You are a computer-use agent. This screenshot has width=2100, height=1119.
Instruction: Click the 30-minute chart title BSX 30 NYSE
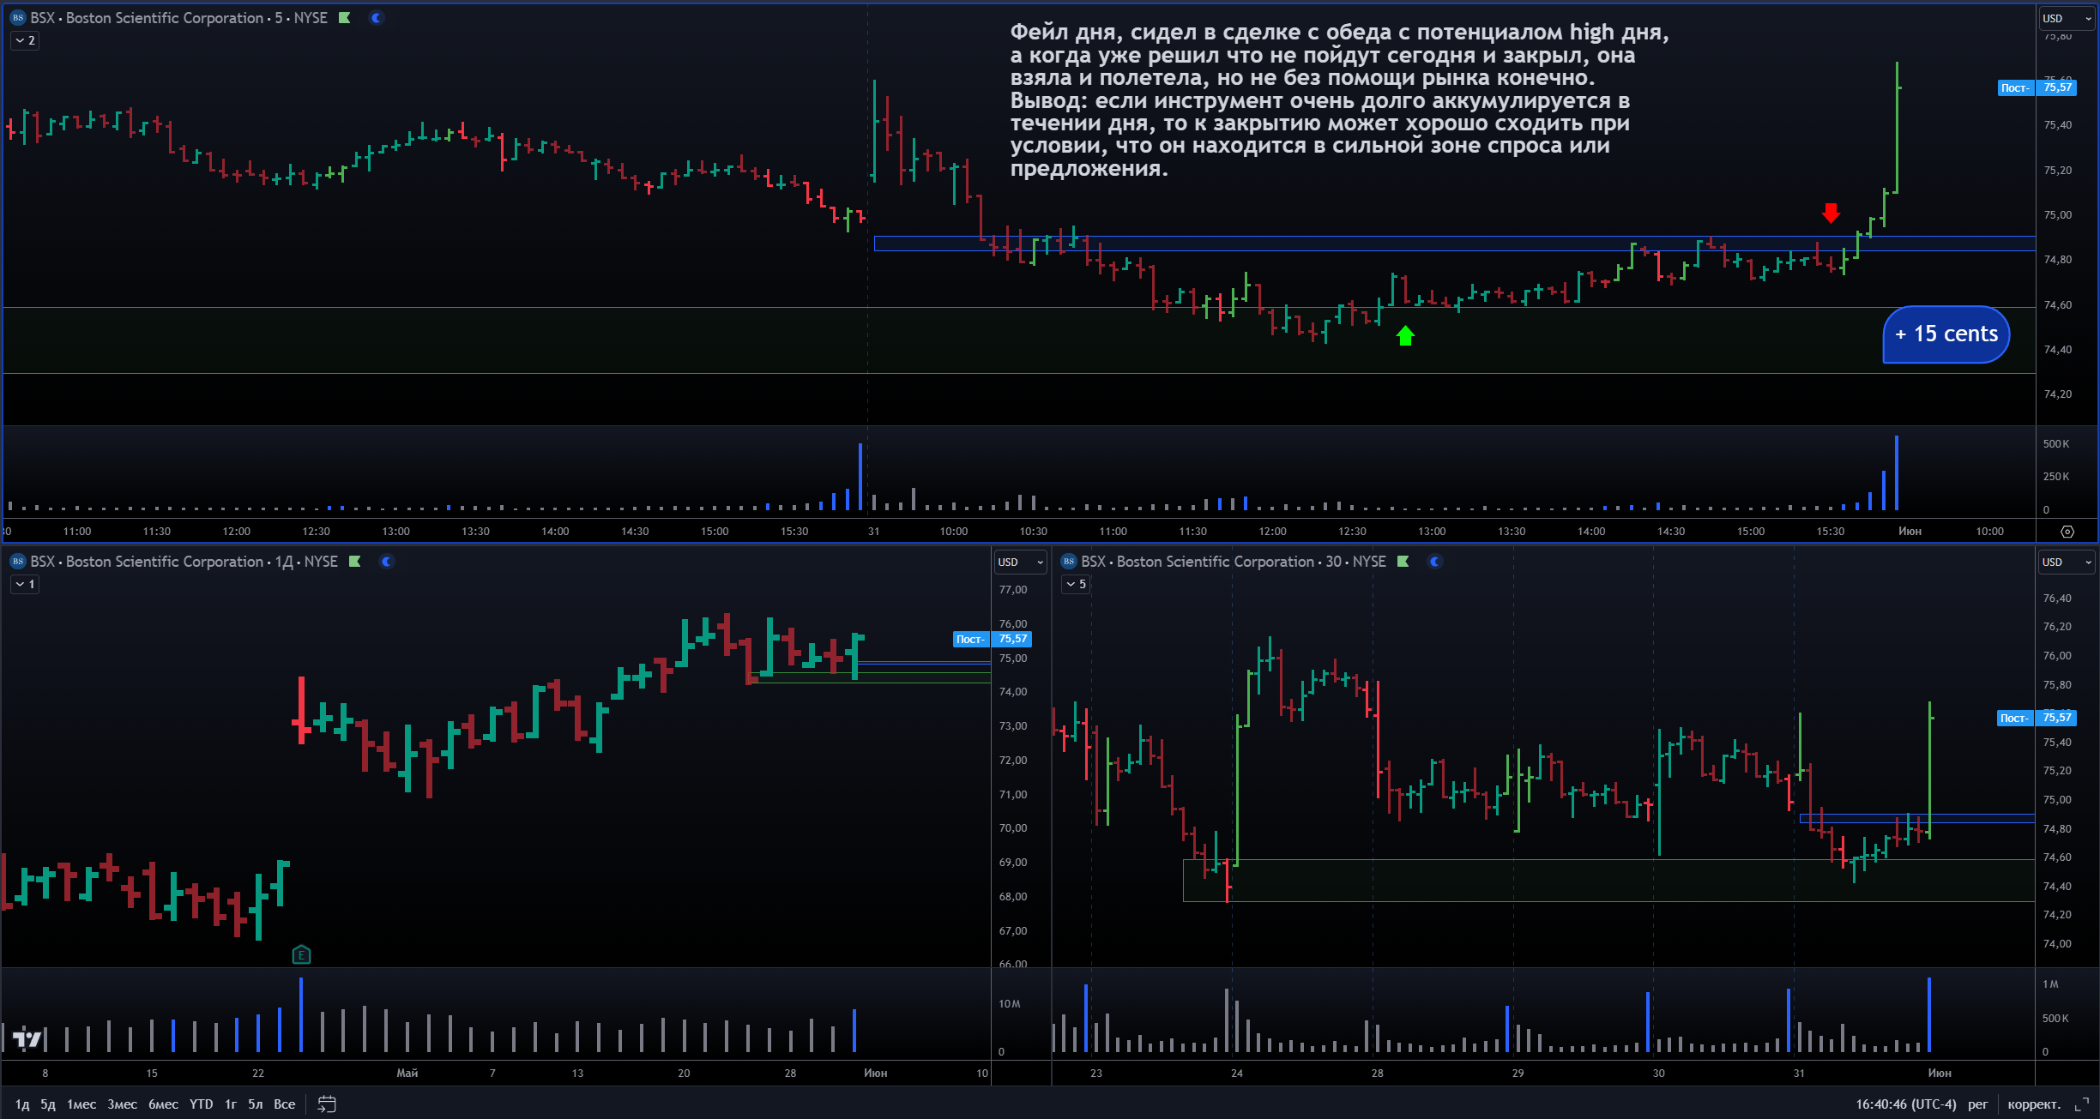pyautogui.click(x=1234, y=562)
